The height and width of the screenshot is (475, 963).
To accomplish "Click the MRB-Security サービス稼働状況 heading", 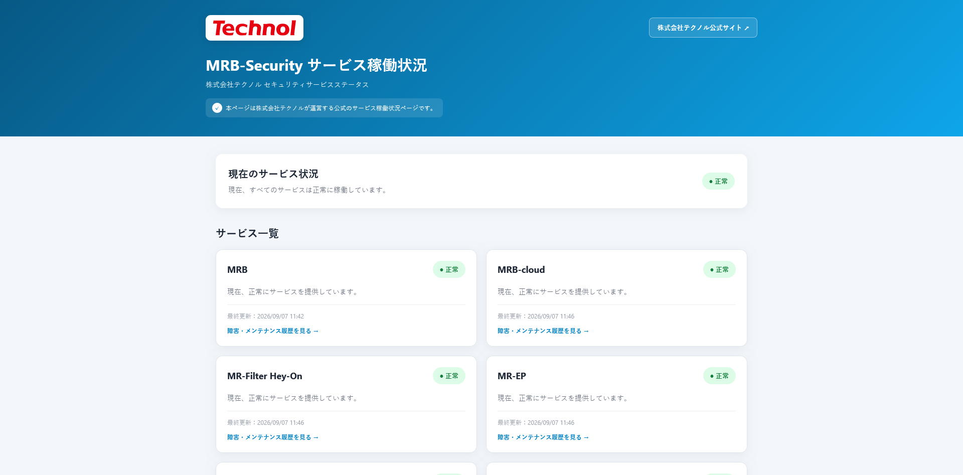I will 316,65.
